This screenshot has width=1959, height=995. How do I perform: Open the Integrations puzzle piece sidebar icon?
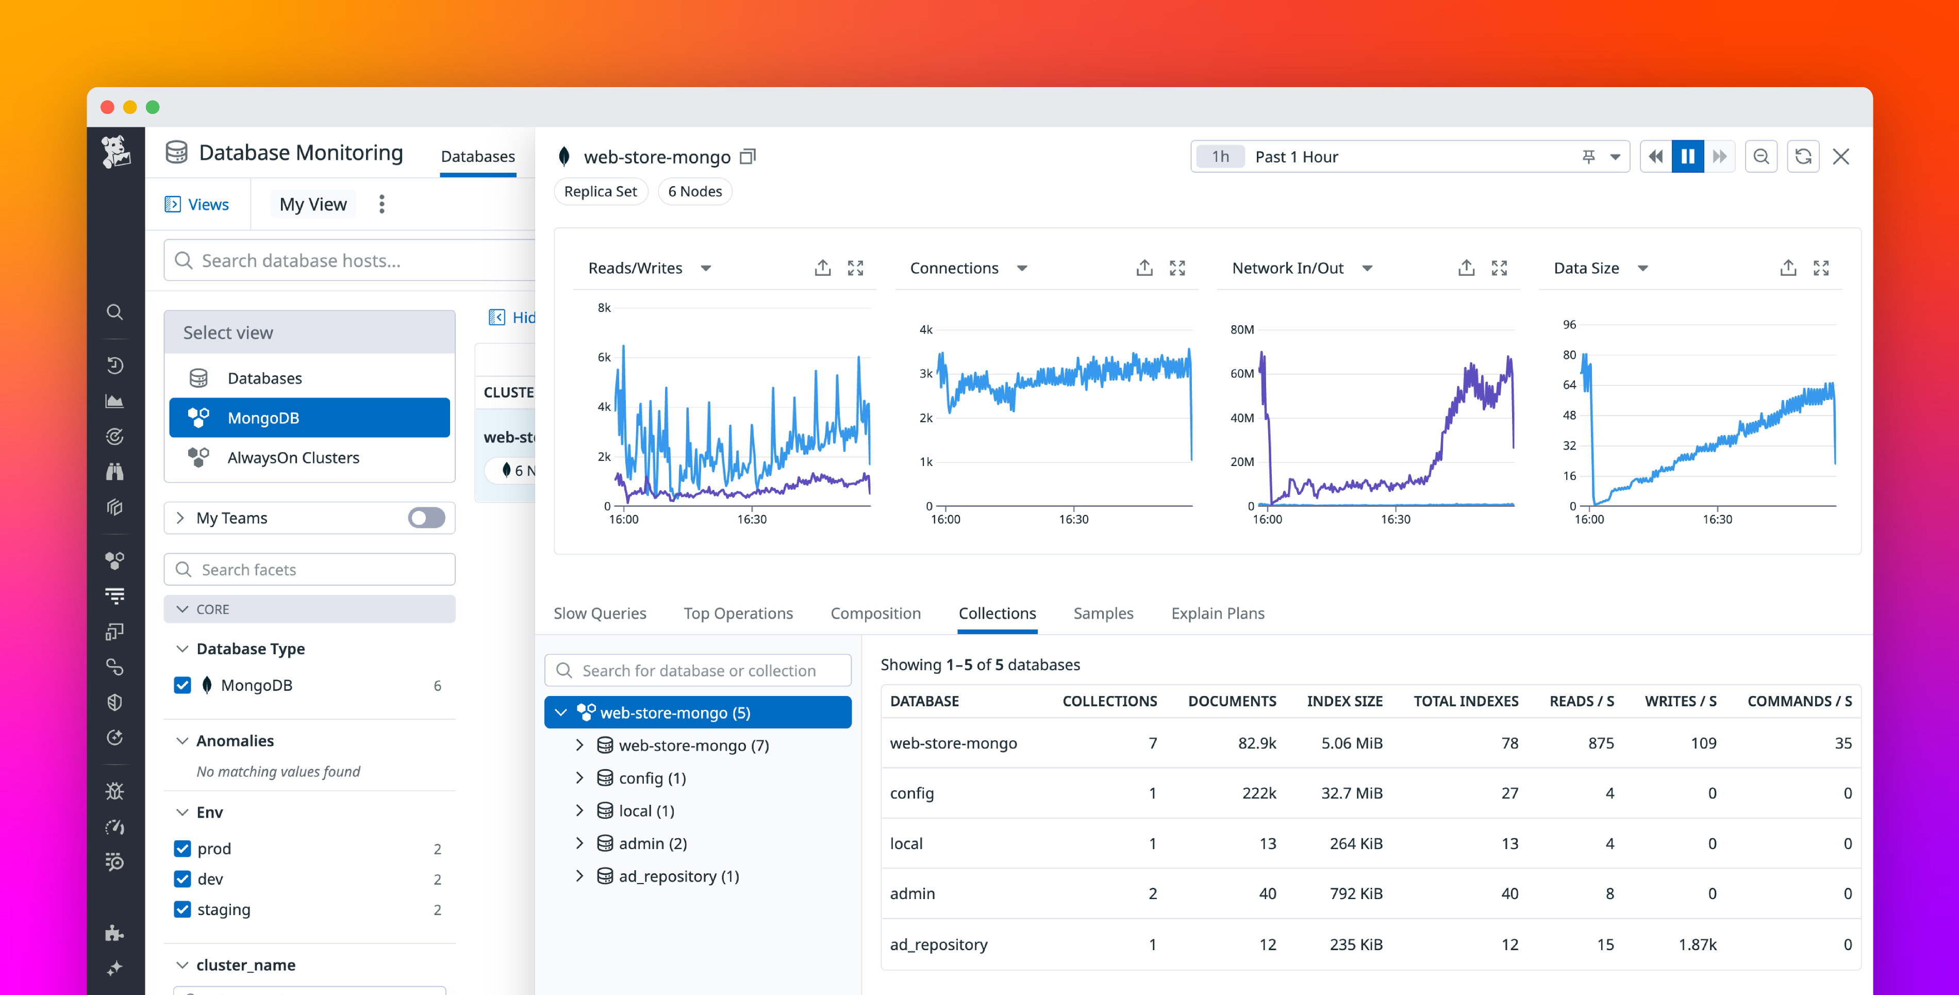point(115,933)
